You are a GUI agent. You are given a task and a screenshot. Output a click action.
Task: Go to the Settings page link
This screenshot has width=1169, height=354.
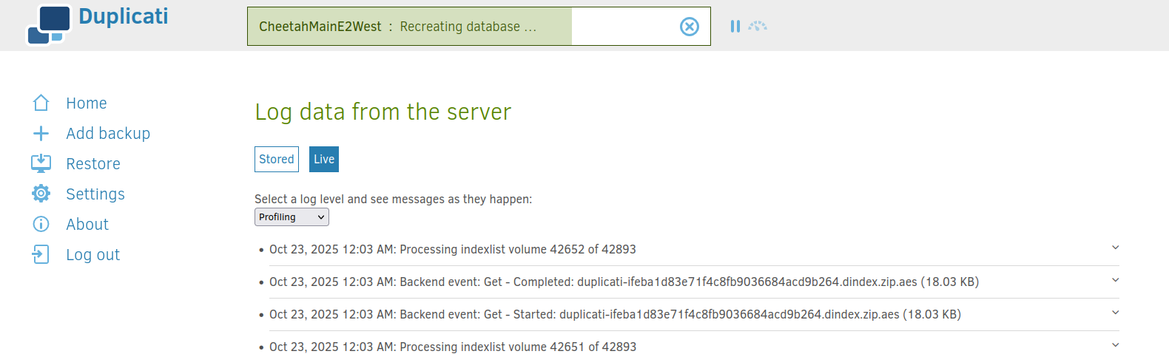coord(95,194)
